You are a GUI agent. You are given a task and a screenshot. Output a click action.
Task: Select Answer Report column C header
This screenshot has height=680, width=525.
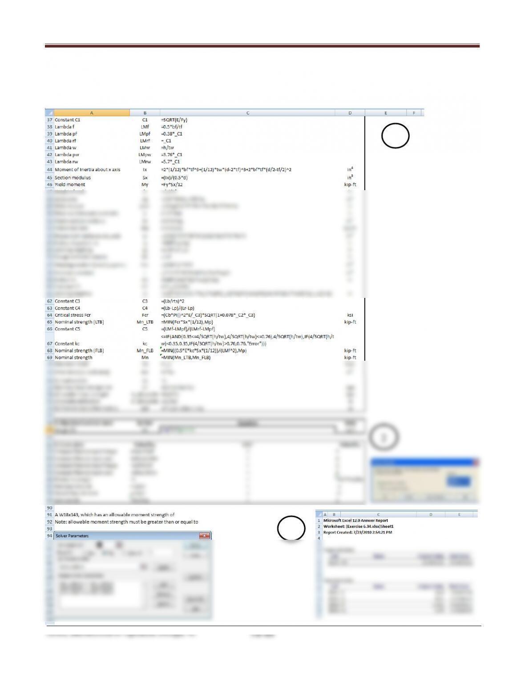[x=379, y=514]
